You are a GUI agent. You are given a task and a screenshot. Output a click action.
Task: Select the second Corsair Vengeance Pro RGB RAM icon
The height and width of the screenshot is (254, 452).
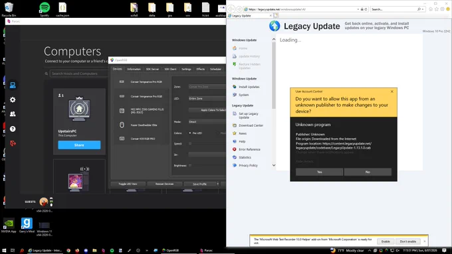point(122,96)
